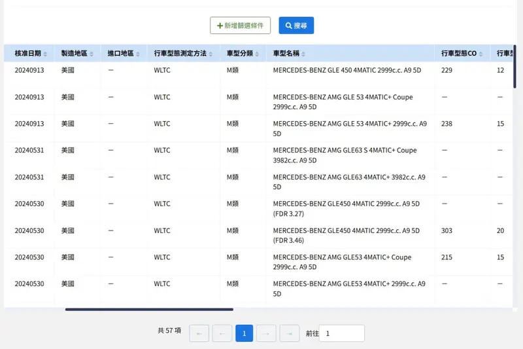Select GLE450 4MATIC (FDR 3.46) model name
Screen dimensions: 523x349
click(x=346, y=236)
